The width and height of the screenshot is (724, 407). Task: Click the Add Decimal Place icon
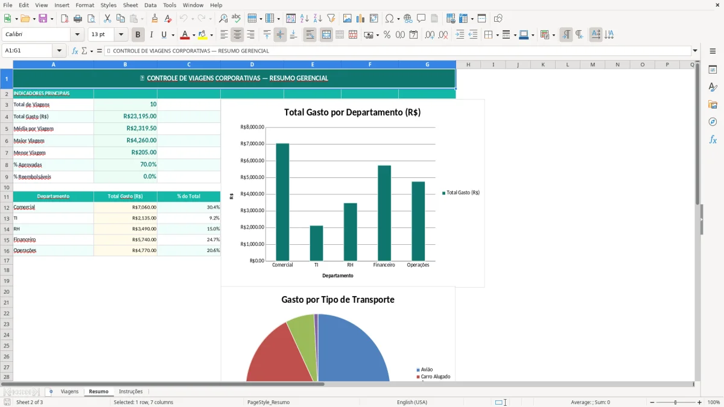coord(430,35)
